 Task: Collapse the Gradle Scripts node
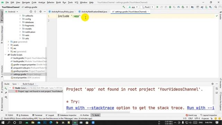(6, 55)
